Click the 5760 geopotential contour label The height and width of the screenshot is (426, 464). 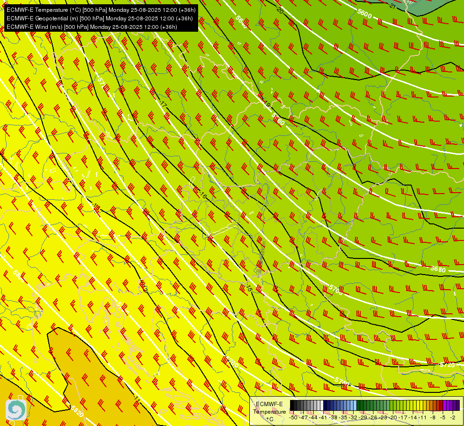[232, 362]
